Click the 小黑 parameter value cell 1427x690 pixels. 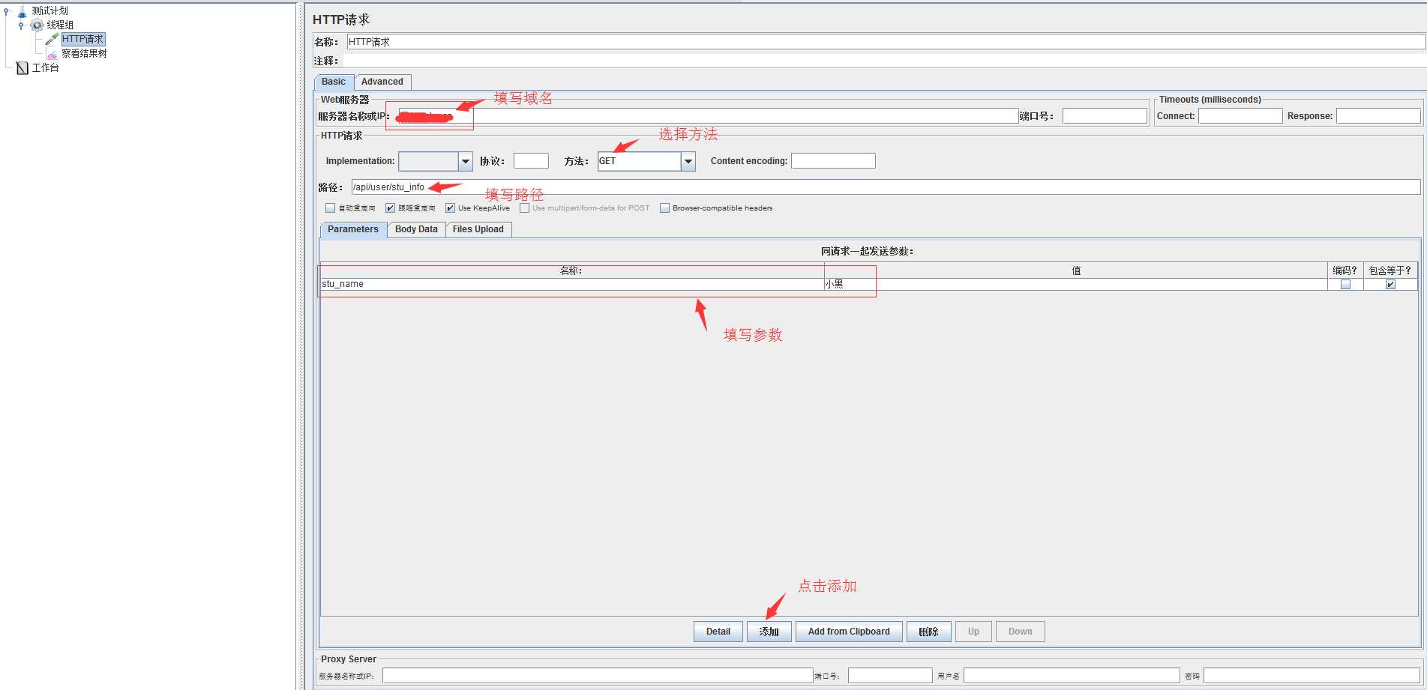[1075, 285]
